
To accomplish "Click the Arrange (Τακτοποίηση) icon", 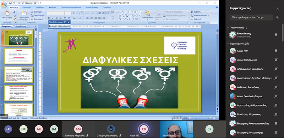I will (x=147, y=13).
